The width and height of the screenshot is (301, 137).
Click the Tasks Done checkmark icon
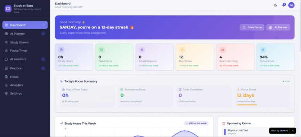[102, 50]
